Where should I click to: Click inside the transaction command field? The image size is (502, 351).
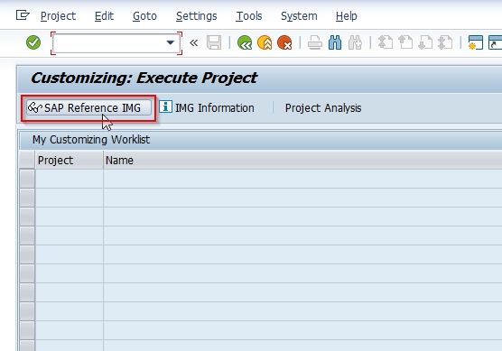point(109,43)
